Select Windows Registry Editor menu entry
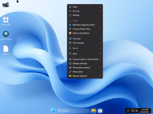This screenshot has height=114, width=153. click(x=85, y=25)
